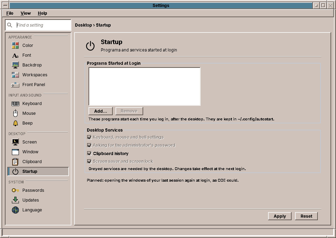Click the Updates download arrow icon
Viewport: 336px width, 238px height.
click(x=15, y=200)
